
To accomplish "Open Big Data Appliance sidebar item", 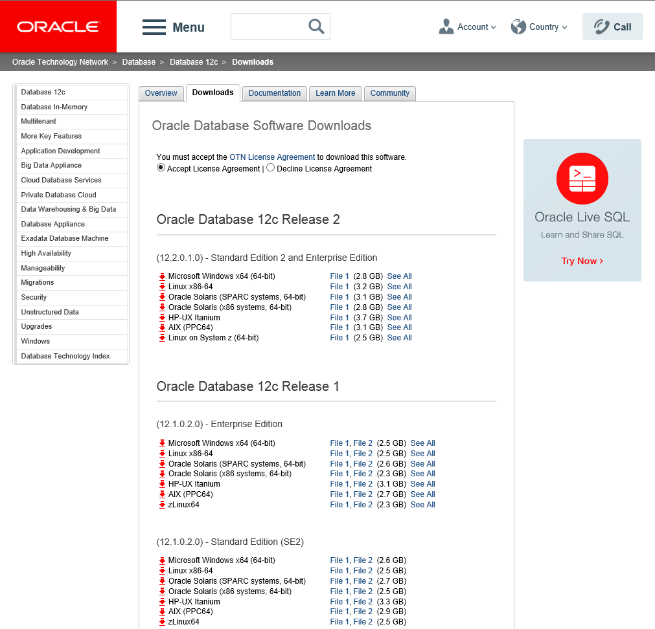I will click(x=71, y=165).
